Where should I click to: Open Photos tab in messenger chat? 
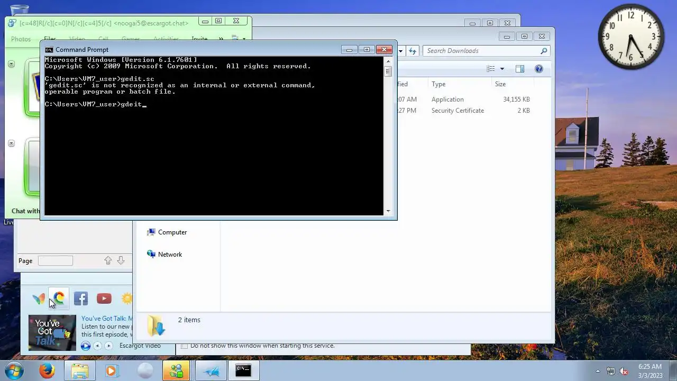point(21,39)
